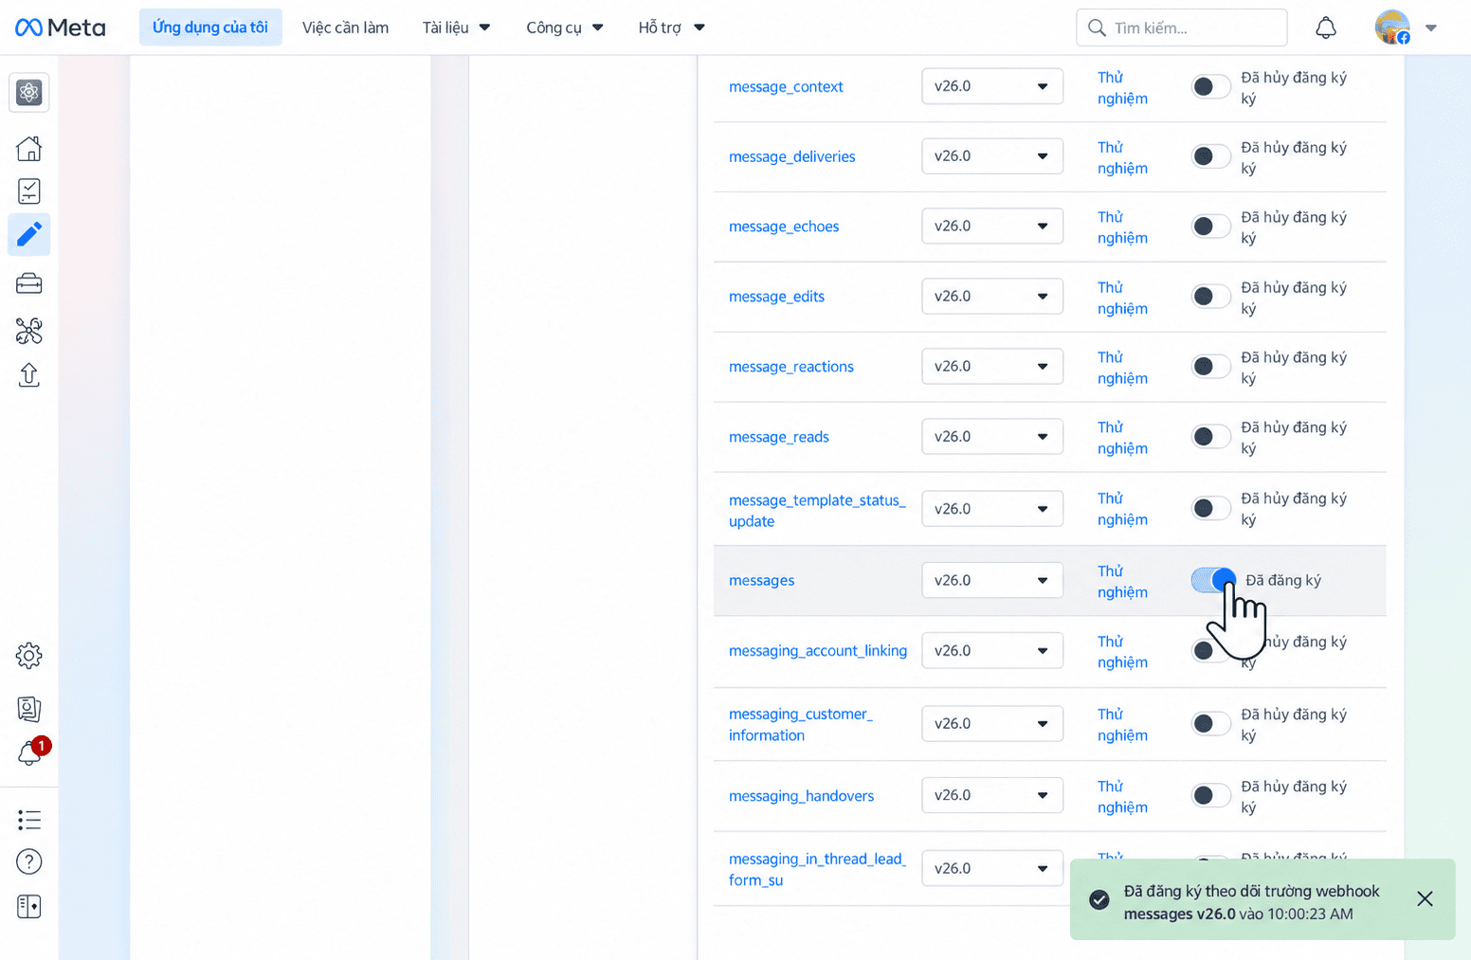Open version dropdown for message_reads
This screenshot has height=960, width=1471.
tap(991, 437)
